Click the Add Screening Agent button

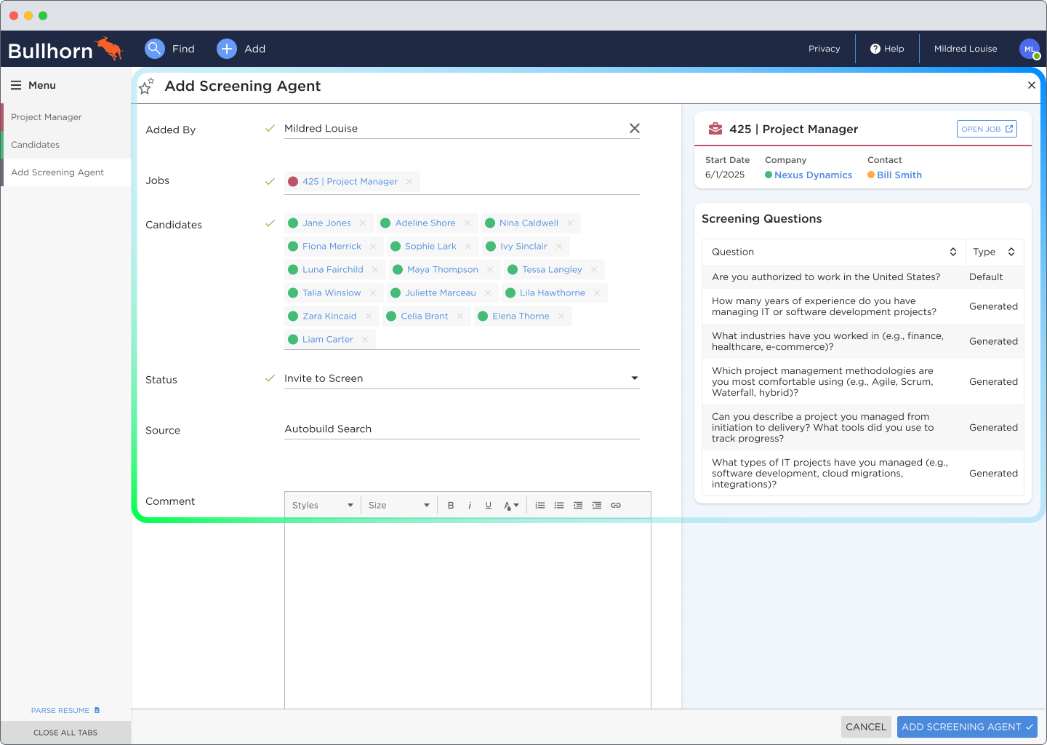point(966,727)
